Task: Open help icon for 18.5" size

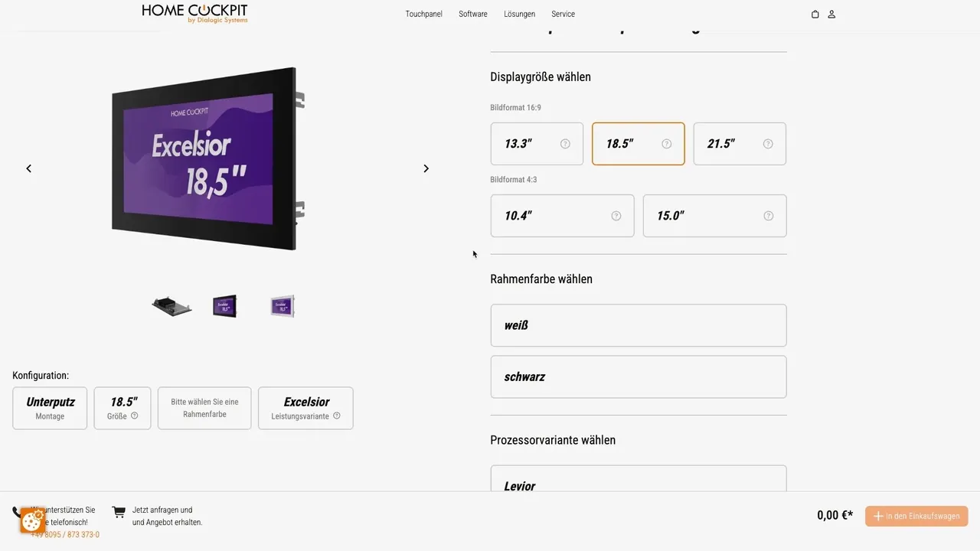Action: tap(666, 144)
